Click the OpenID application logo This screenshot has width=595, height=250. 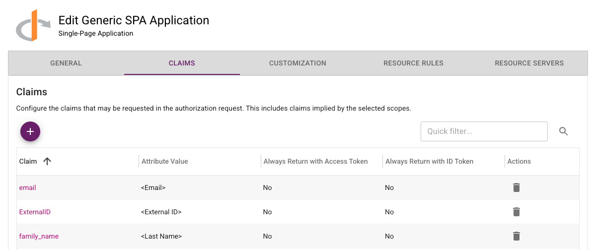click(x=33, y=26)
